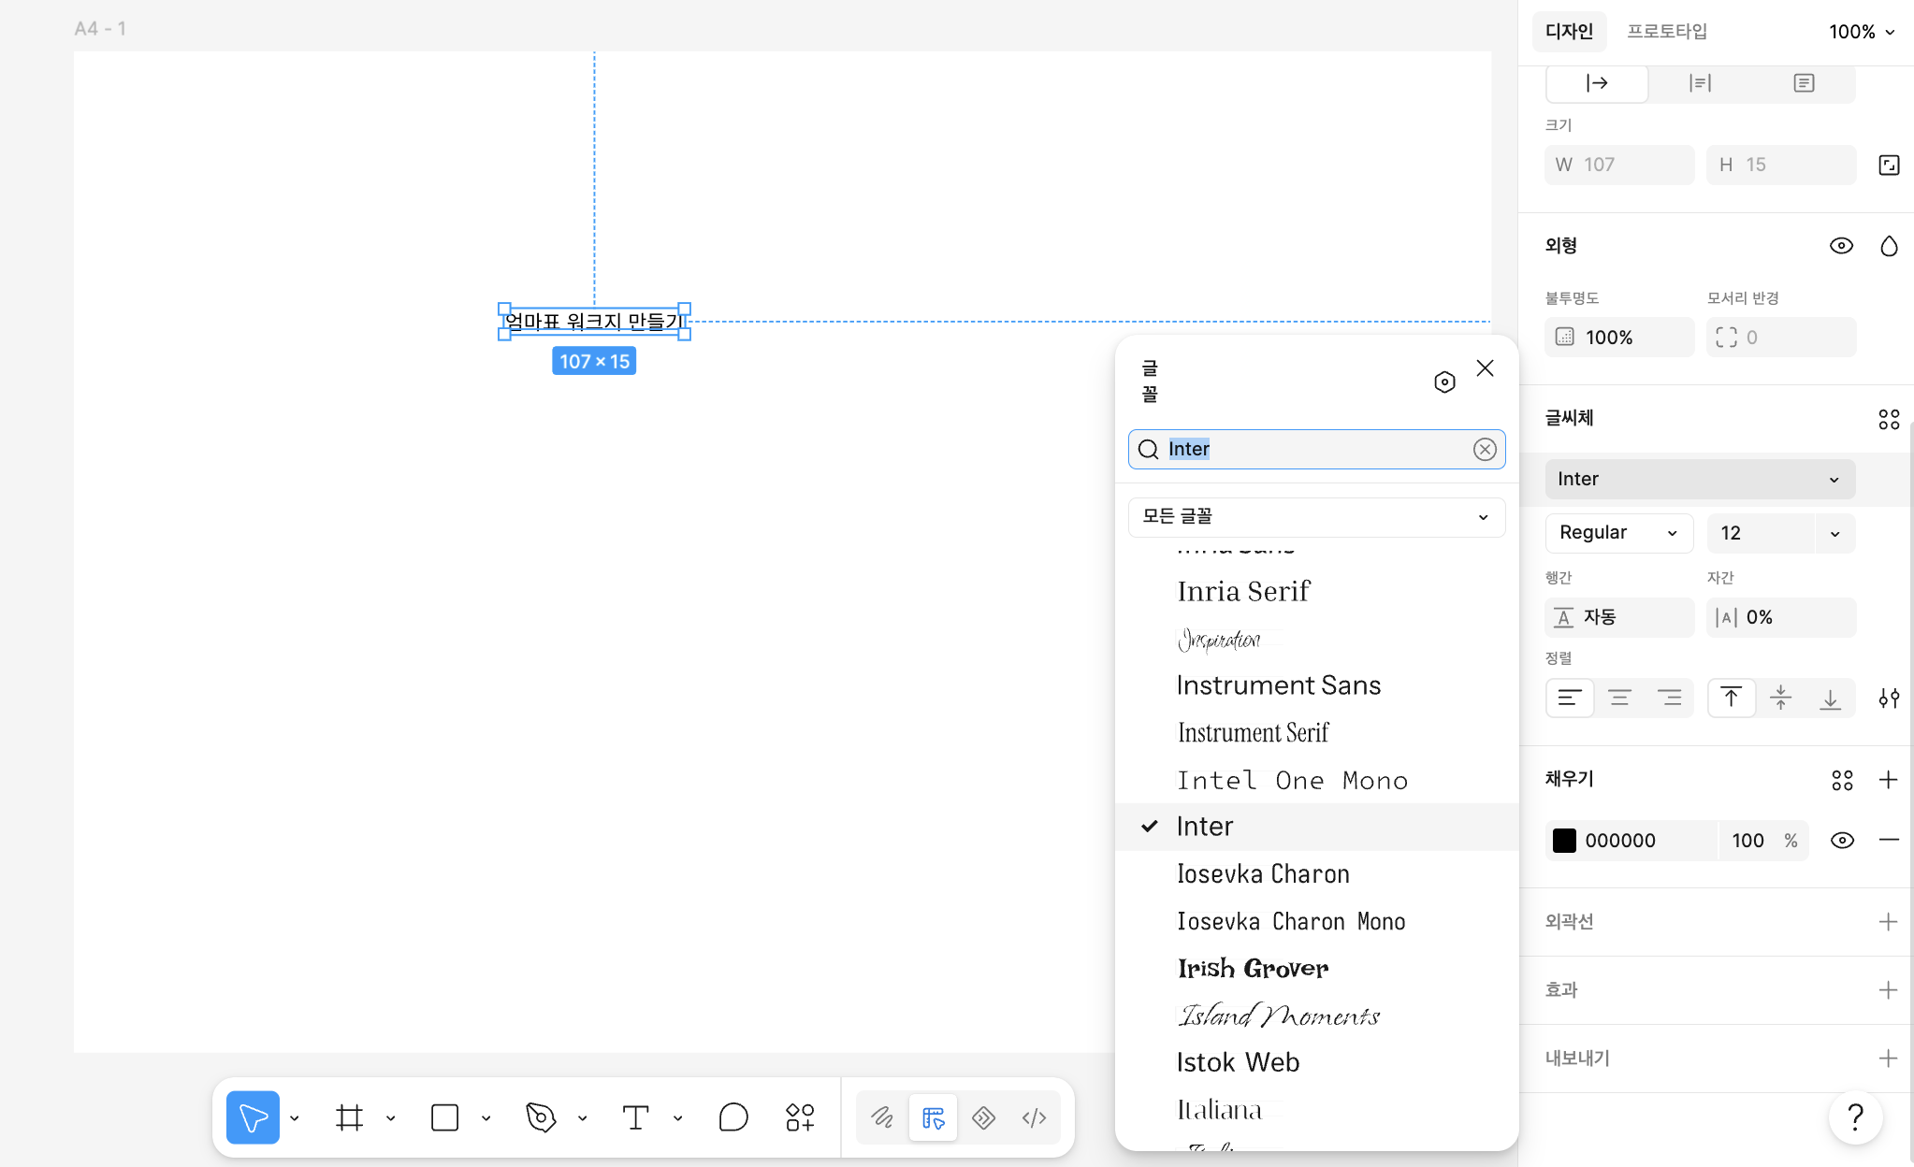Open fill style library in 채우기 section
Screen dimensions: 1914x1167
click(1842, 780)
